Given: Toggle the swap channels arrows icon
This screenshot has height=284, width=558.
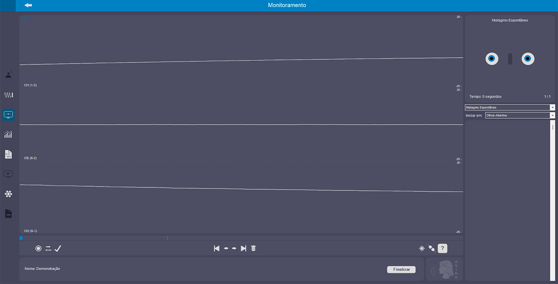Looking at the screenshot, I should (x=48, y=248).
